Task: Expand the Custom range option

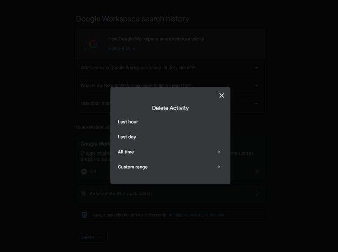Action: tap(133, 167)
